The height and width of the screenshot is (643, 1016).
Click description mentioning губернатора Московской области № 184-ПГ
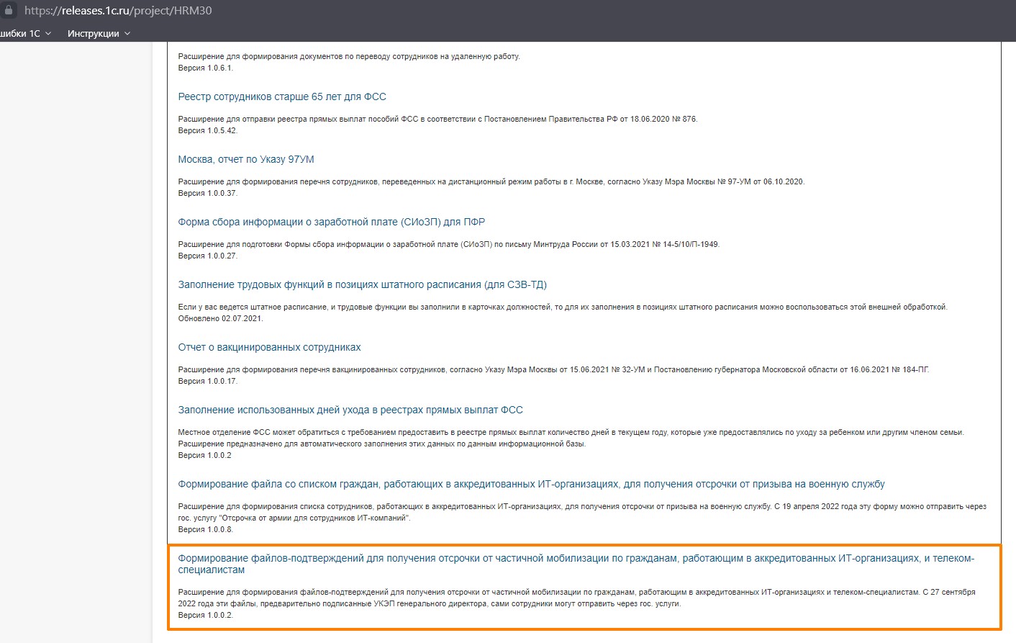[x=554, y=369]
